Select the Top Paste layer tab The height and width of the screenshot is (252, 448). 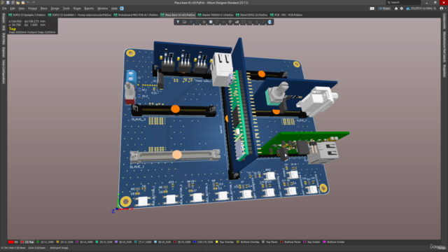(269, 242)
